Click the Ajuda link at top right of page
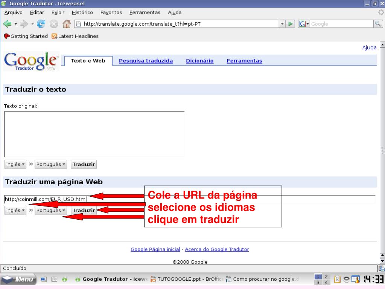The height and width of the screenshot is (289, 385). [369, 47]
